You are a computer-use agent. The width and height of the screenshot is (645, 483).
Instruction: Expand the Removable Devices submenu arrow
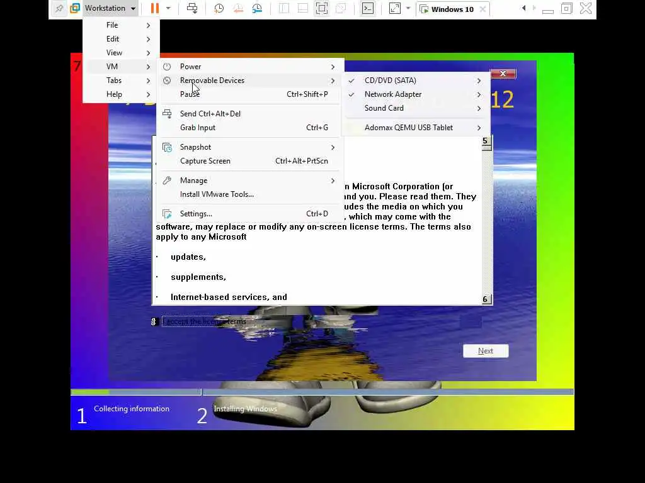point(333,80)
